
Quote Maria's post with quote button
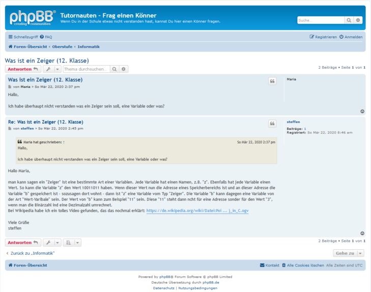coord(272,81)
